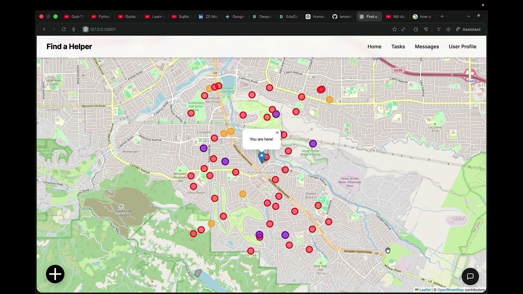
Task: Switch to the Sqlite tab
Action: coord(181,17)
